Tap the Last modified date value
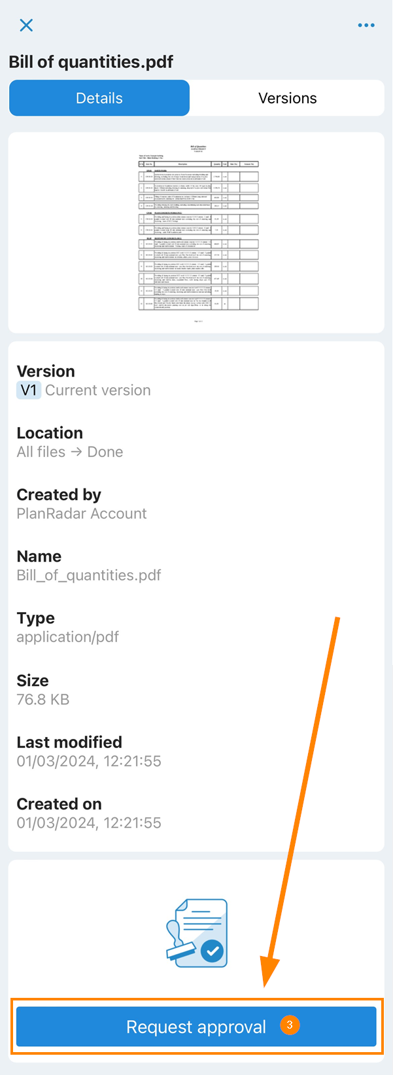393x1075 pixels. pos(88,761)
